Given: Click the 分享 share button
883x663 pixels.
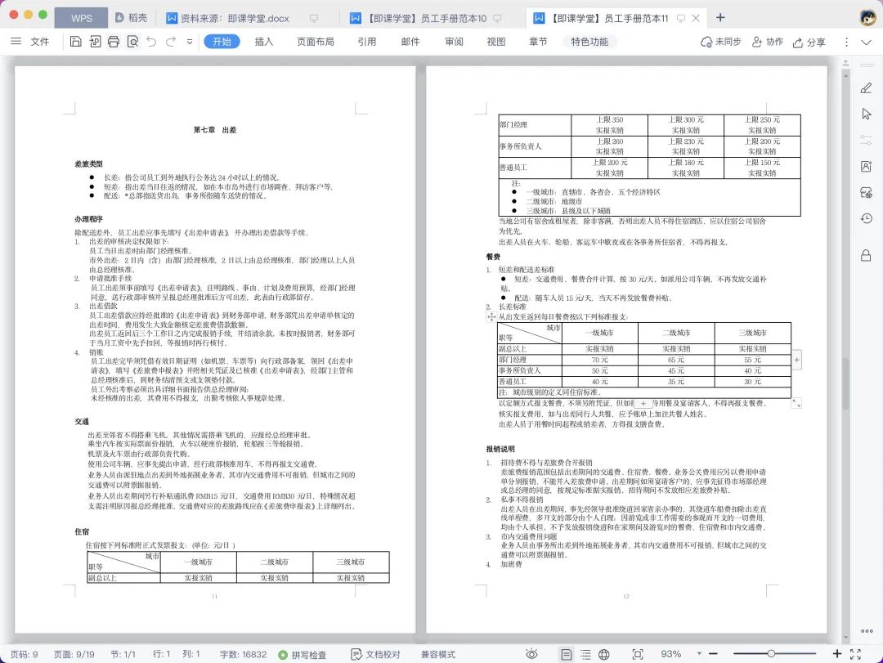Looking at the screenshot, I should coord(809,43).
